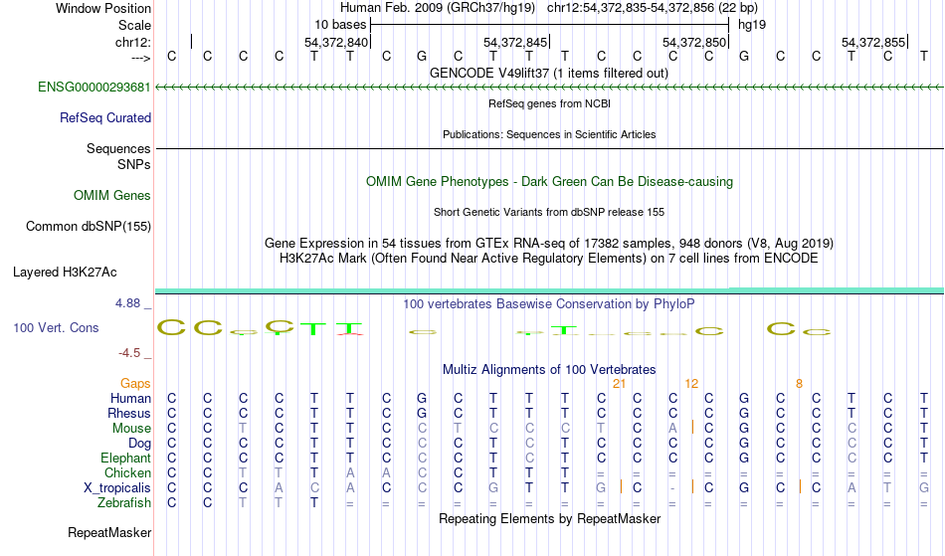Click Multiz Alignments of 100 Vertebrates title
The height and width of the screenshot is (556, 945).
pyautogui.click(x=549, y=369)
